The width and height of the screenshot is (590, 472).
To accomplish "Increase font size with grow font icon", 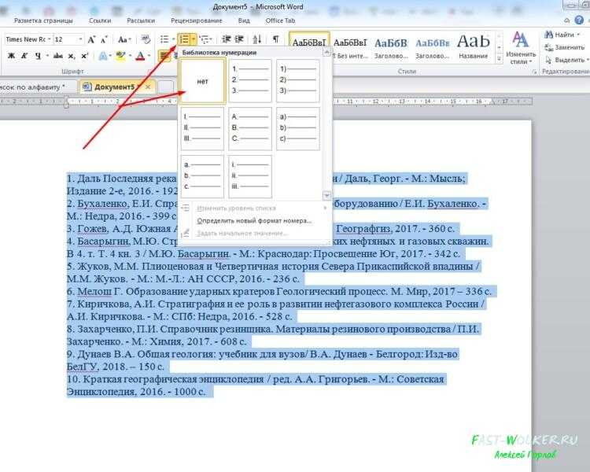I will pyautogui.click(x=91, y=39).
